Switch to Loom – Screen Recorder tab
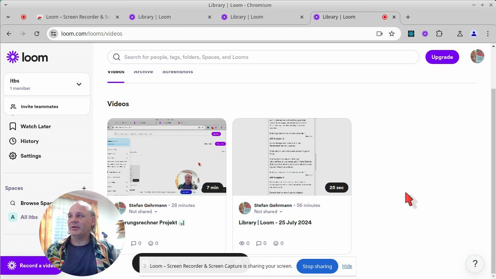 [x=78, y=17]
